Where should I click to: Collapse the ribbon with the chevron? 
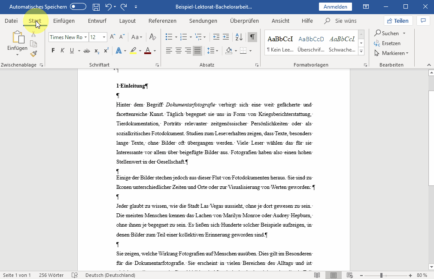pyautogui.click(x=429, y=65)
